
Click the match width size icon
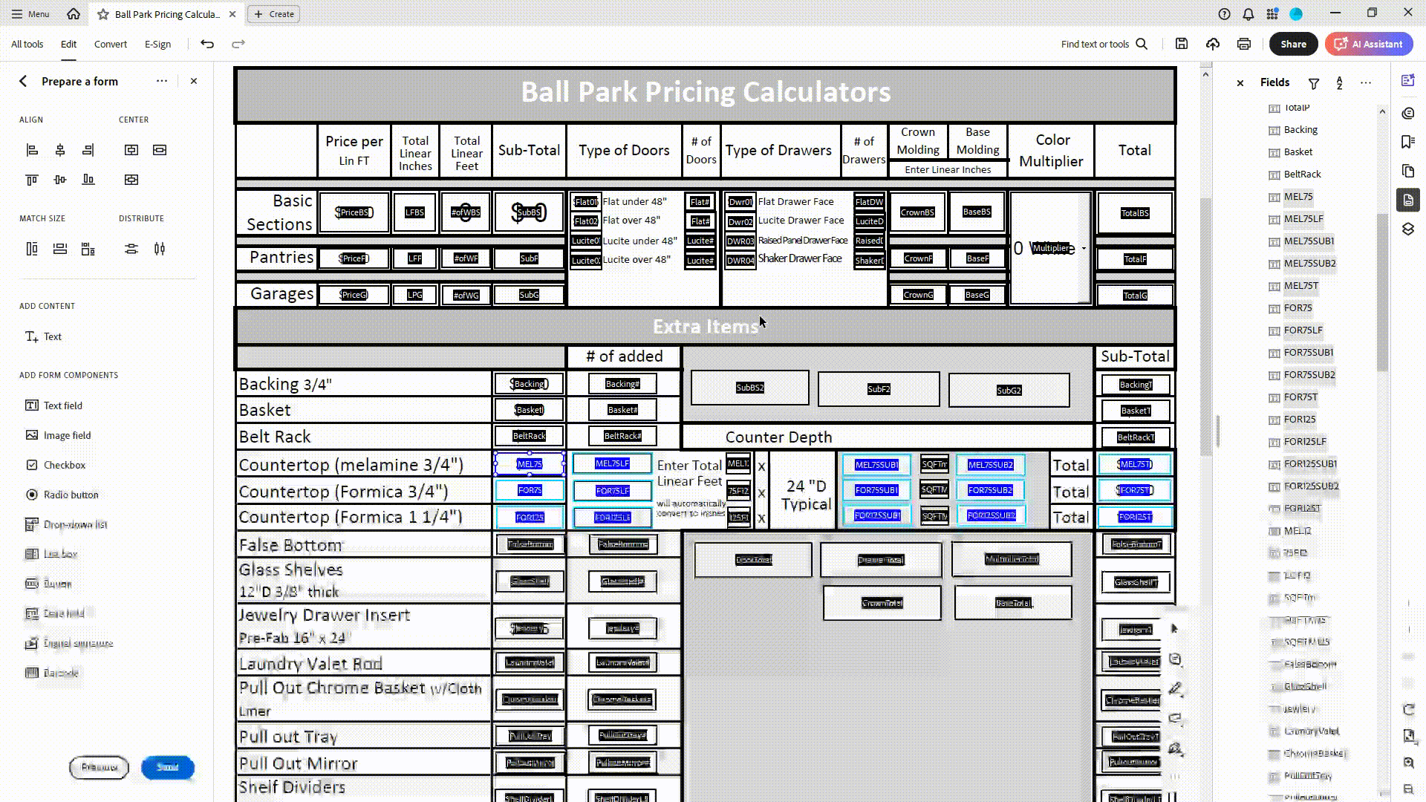tap(60, 249)
